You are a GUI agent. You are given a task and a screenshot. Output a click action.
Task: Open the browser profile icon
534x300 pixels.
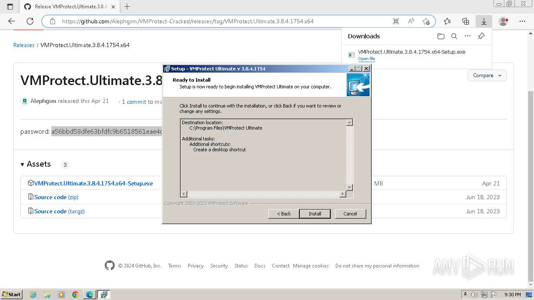click(504, 21)
